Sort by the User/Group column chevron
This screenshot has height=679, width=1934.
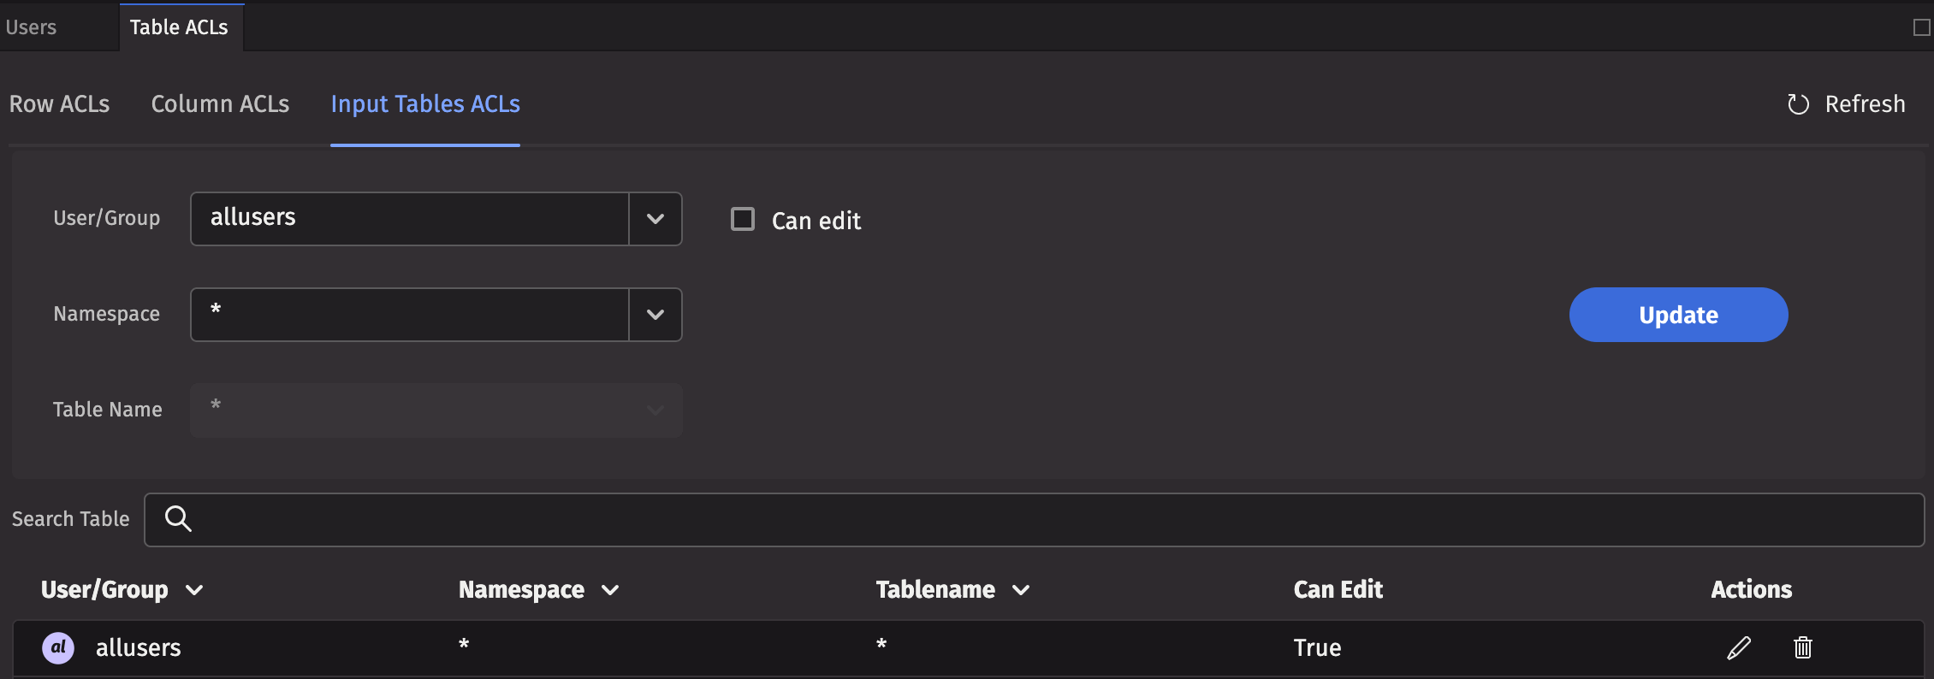click(x=194, y=590)
